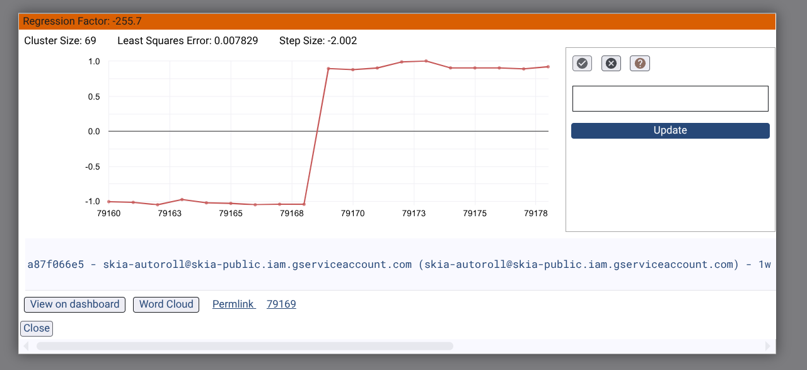
Task: Click x-axis label 79163 on chart
Action: 170,214
